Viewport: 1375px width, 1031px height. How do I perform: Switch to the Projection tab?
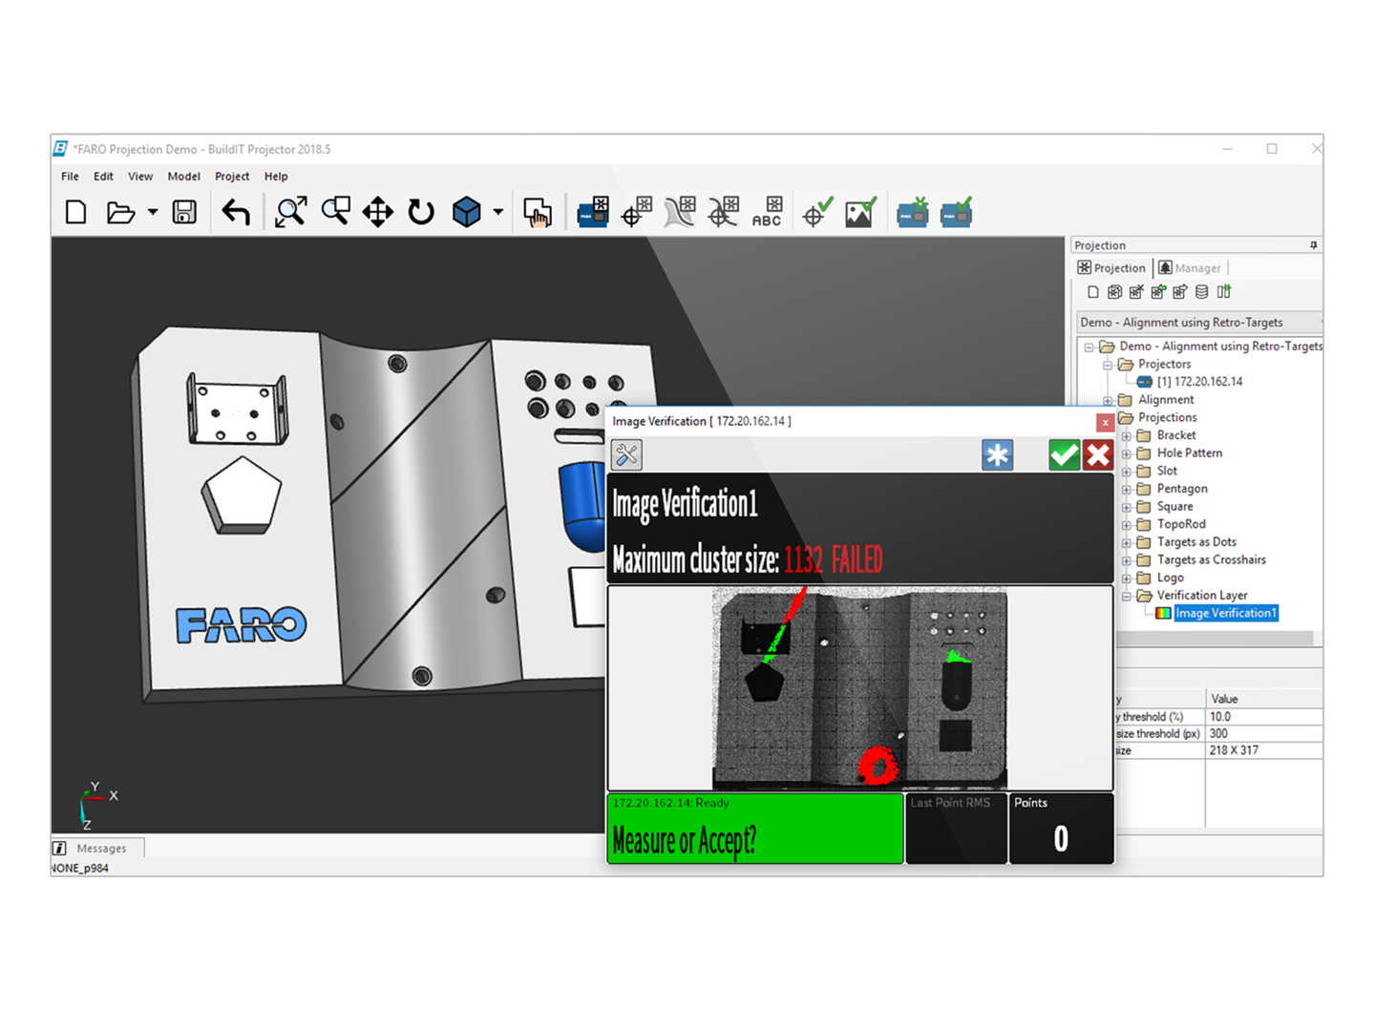point(1111,268)
